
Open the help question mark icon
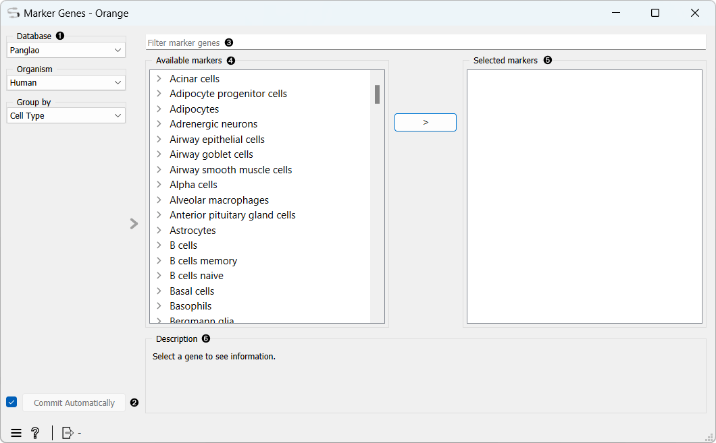point(35,433)
